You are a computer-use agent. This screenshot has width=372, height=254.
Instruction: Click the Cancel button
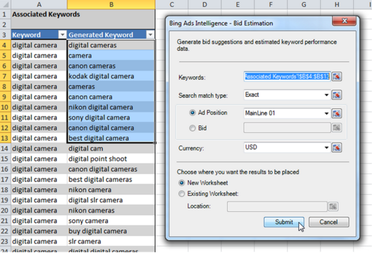[x=329, y=222]
